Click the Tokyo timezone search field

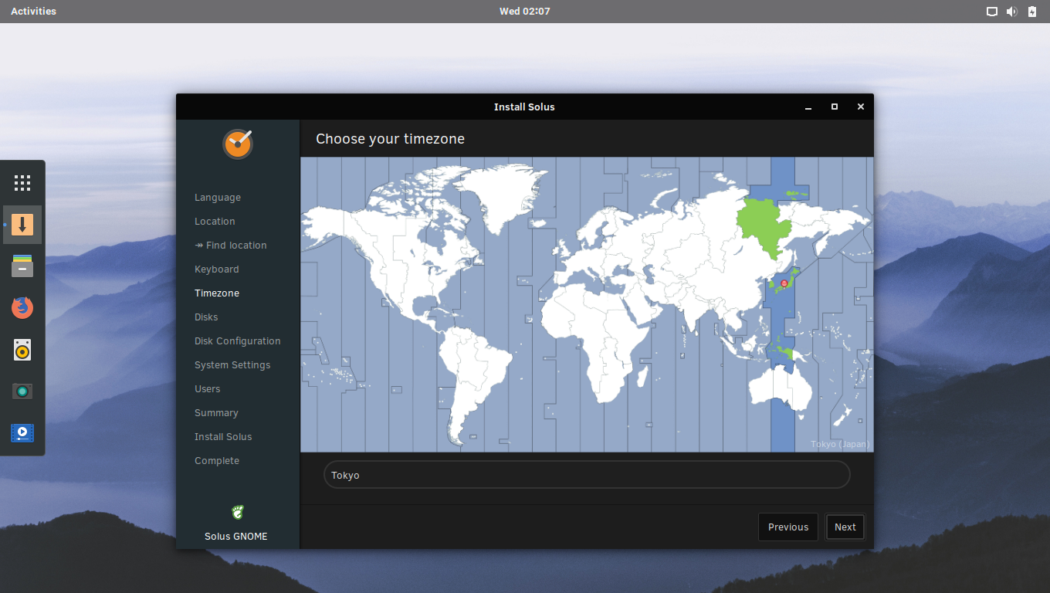587,475
